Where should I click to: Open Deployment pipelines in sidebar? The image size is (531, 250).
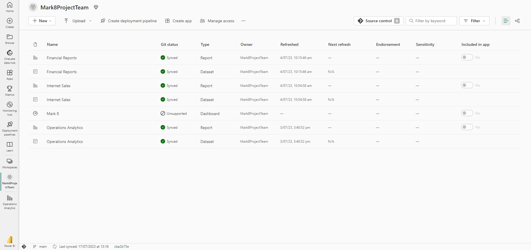point(10,129)
